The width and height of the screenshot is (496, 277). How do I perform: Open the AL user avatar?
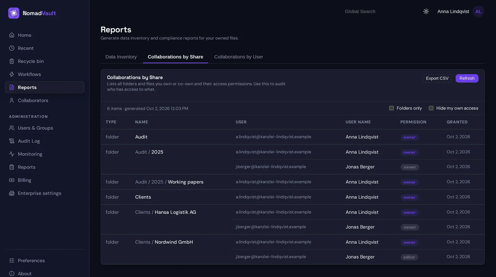click(x=478, y=11)
